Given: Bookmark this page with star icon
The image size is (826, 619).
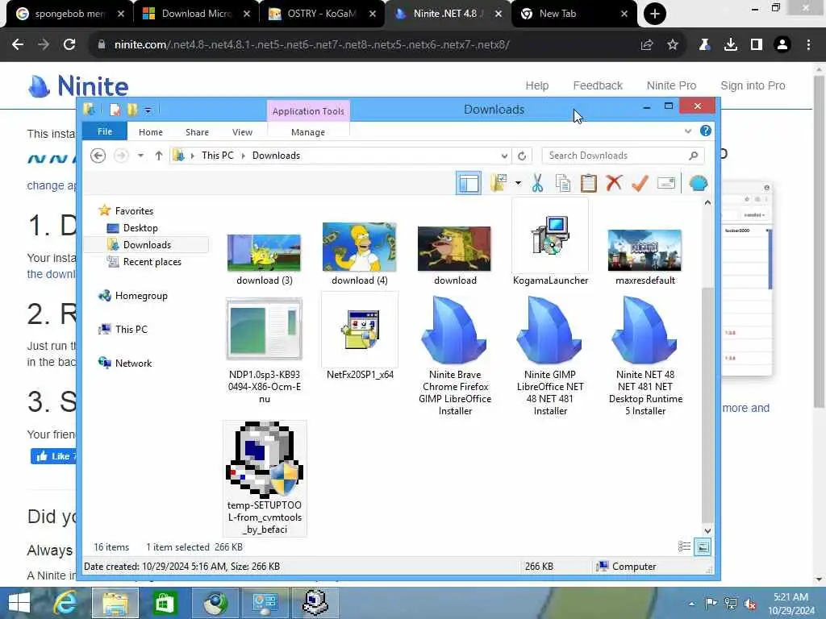Looking at the screenshot, I should coord(673,45).
